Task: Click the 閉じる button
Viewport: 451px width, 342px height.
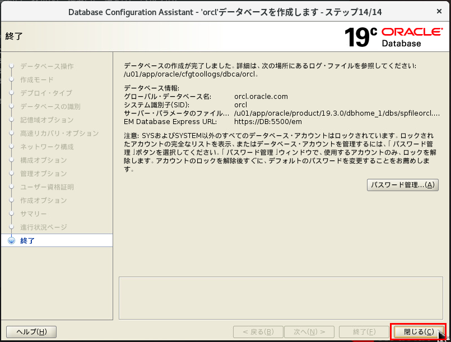Action: click(x=417, y=331)
